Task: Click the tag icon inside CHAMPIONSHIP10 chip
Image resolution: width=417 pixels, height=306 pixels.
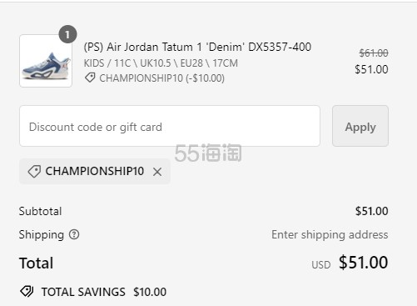Action: point(34,172)
